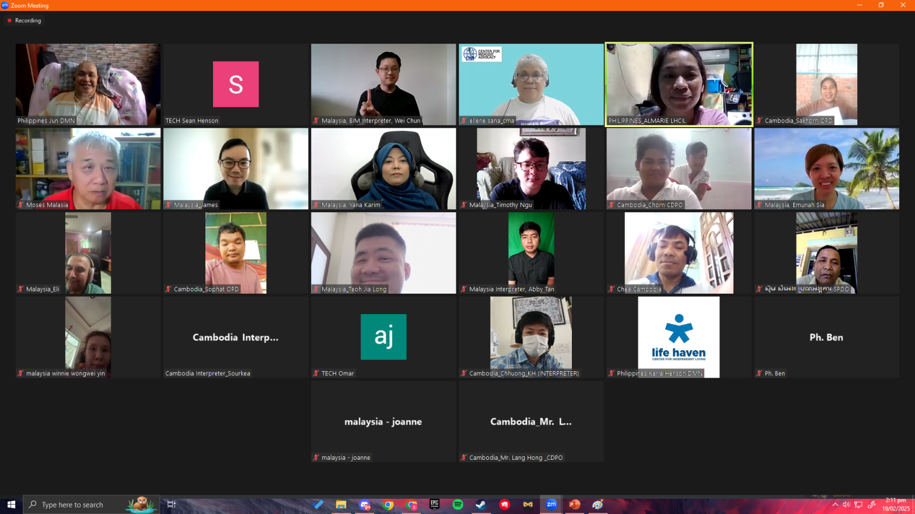Click the Recording indicator
The height and width of the screenshot is (514, 915).
tap(25, 20)
